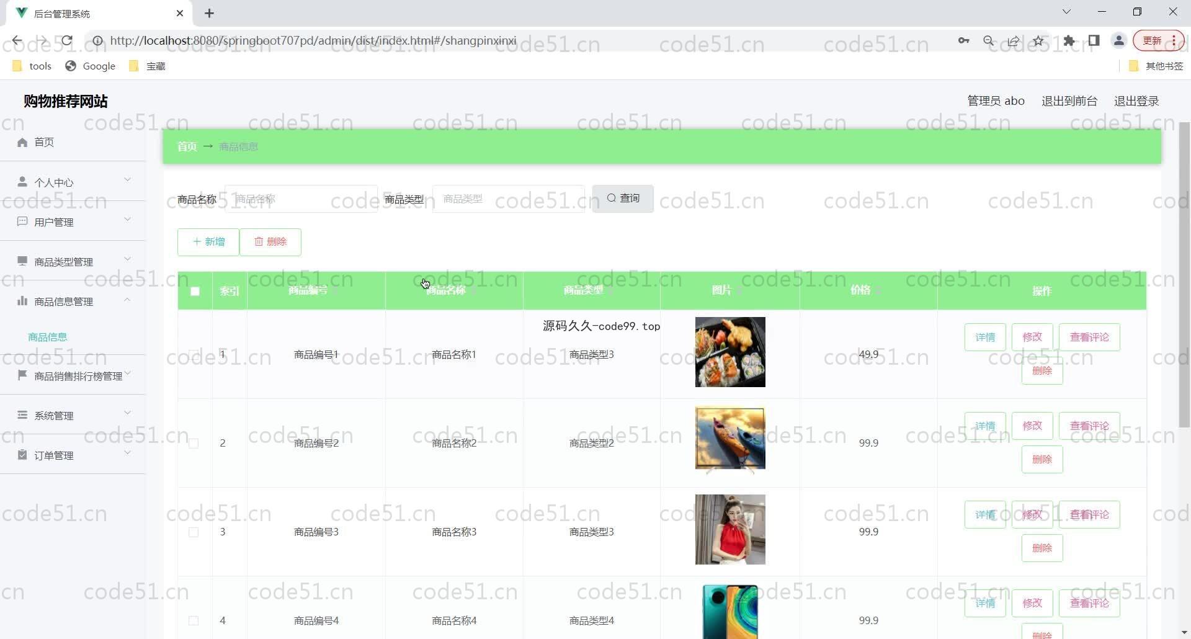This screenshot has width=1191, height=639.
Task: Open the 其他书签 folder
Action: pyautogui.click(x=1156, y=66)
